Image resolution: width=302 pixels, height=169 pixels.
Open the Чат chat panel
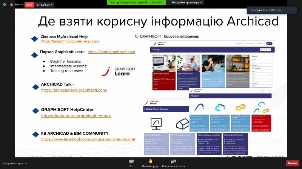131,163
